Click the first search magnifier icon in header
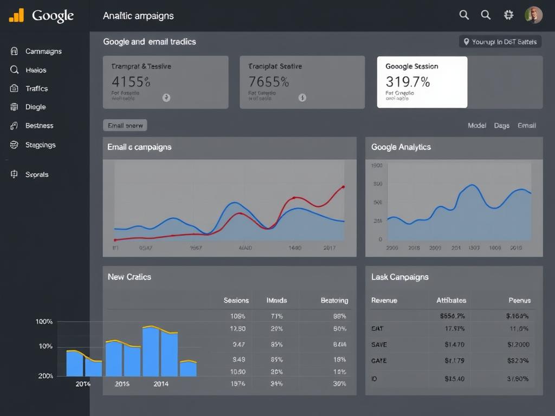Screen dimensions: 555x416 464,15
